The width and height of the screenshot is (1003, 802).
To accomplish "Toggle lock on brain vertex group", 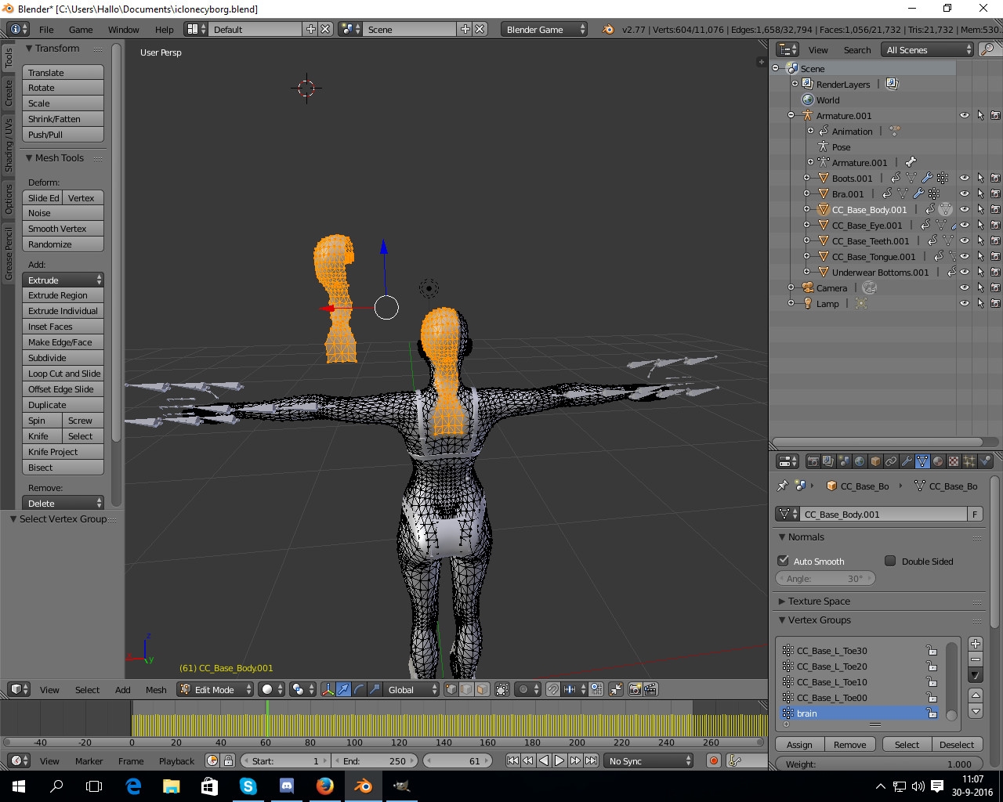I will [932, 713].
